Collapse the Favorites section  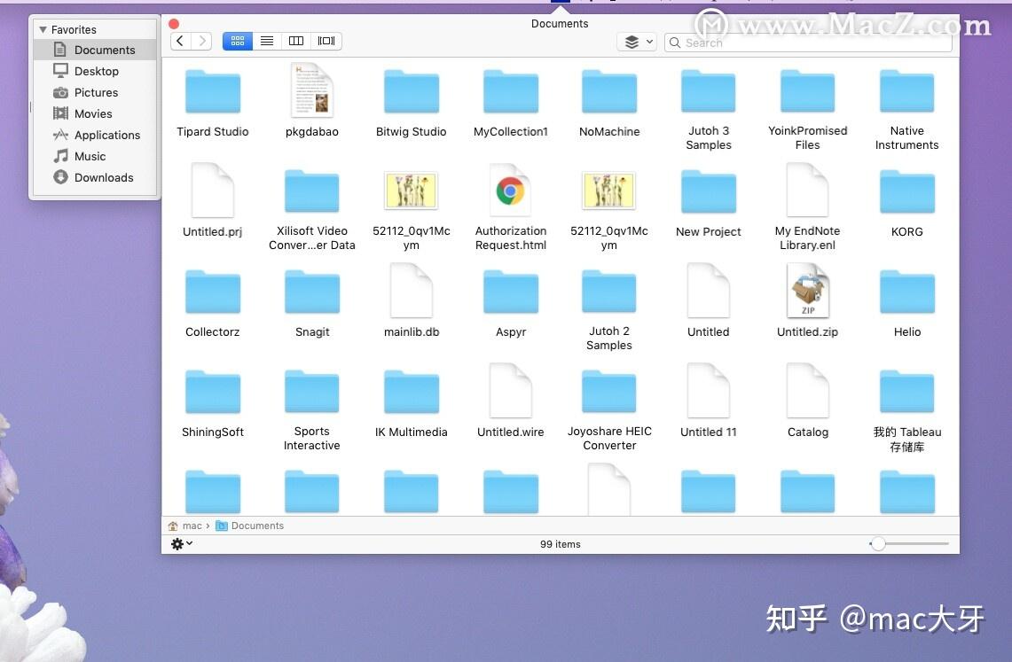(x=43, y=29)
